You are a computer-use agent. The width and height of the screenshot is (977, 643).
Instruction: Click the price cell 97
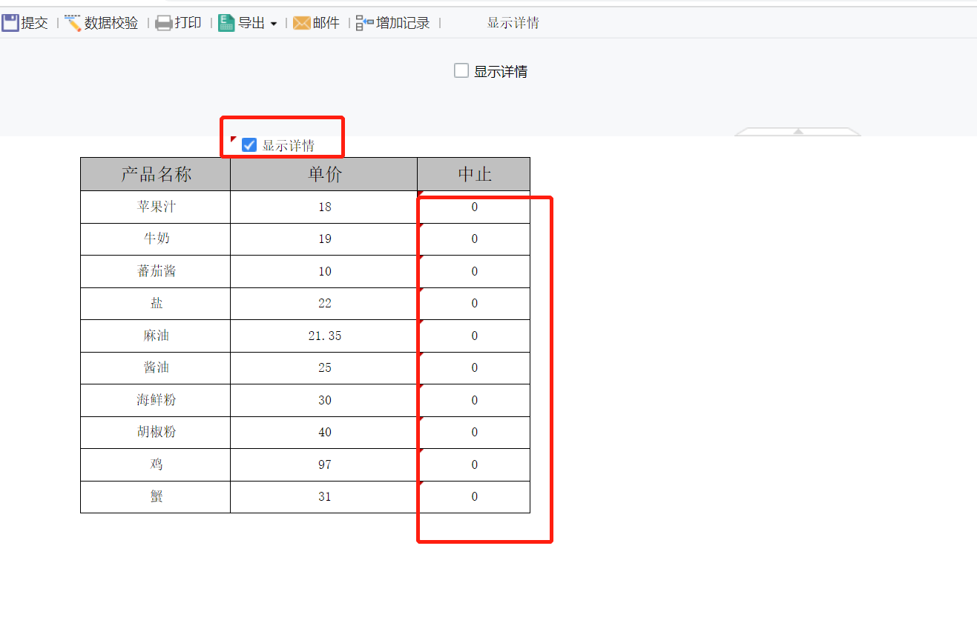(x=324, y=464)
